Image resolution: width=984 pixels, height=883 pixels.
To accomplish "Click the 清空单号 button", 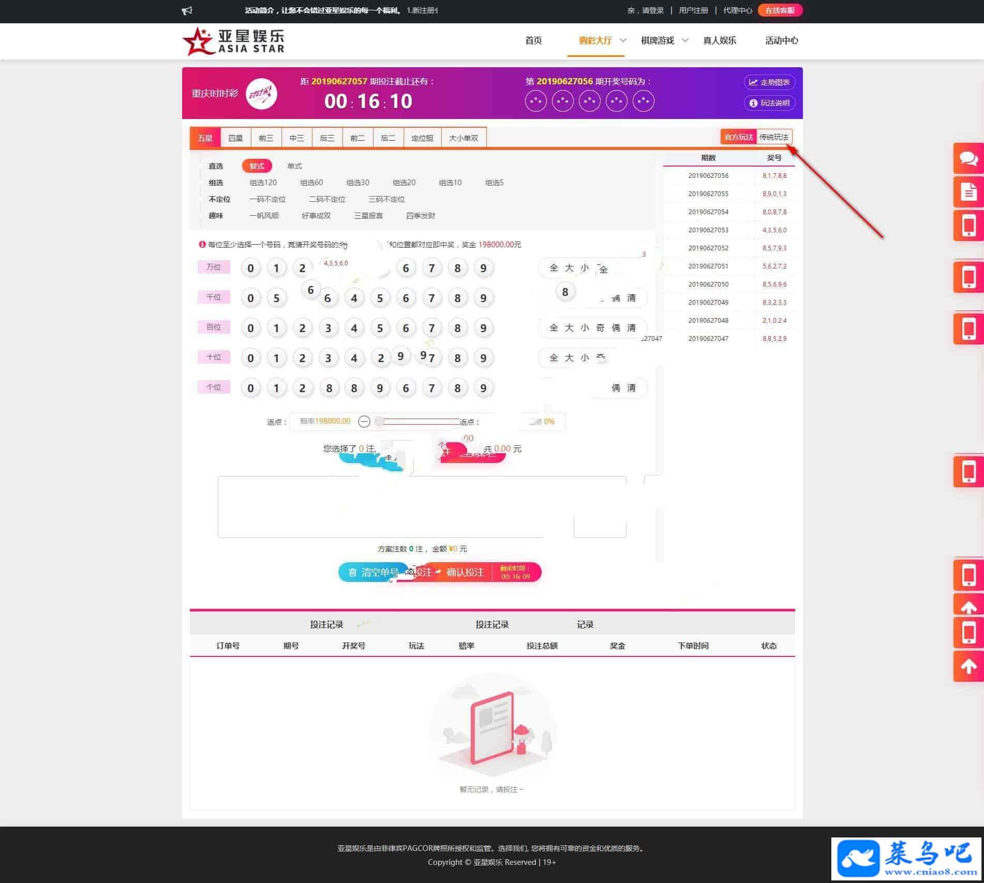I will (374, 572).
